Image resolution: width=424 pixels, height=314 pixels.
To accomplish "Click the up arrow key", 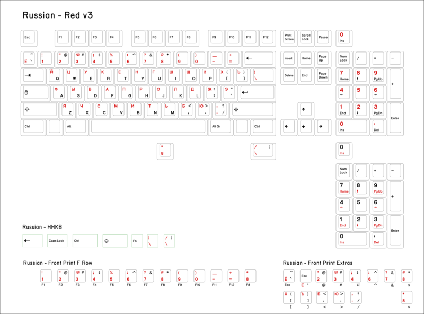I will [306, 110].
